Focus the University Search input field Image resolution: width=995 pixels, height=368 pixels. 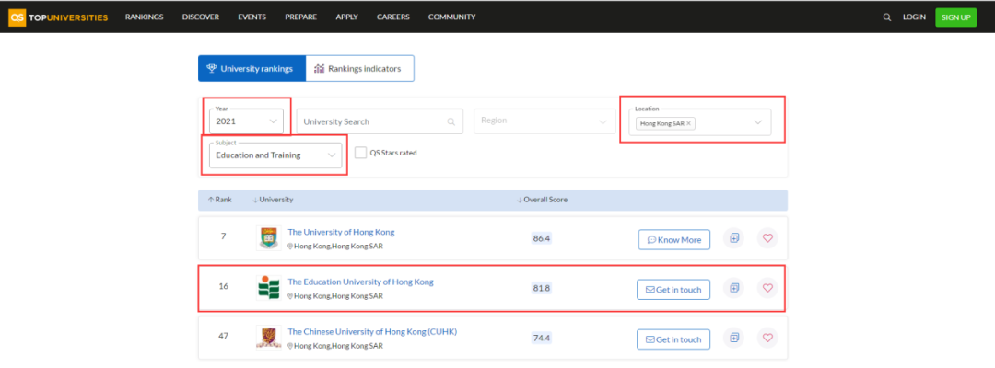coord(380,121)
